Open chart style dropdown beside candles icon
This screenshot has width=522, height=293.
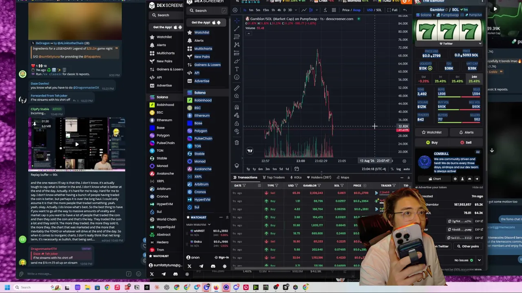click(x=317, y=10)
